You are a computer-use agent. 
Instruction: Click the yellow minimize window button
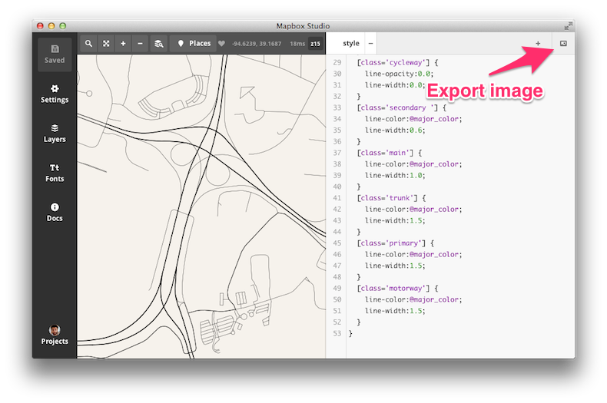(x=51, y=26)
